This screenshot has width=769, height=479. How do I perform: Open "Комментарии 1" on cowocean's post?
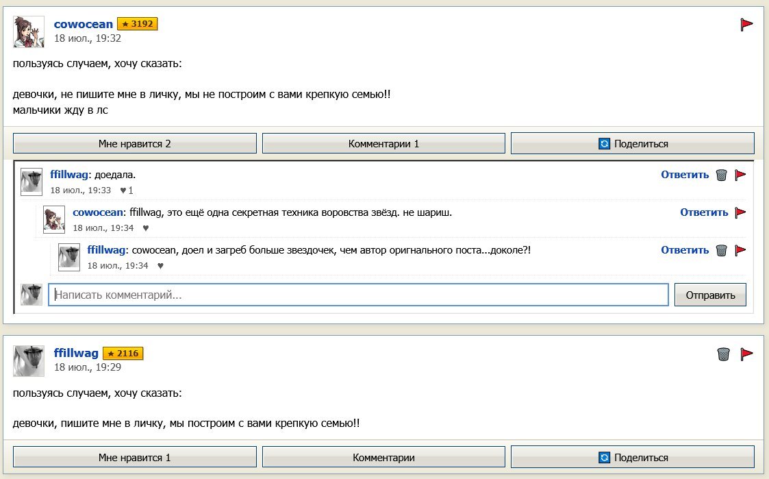pos(383,144)
